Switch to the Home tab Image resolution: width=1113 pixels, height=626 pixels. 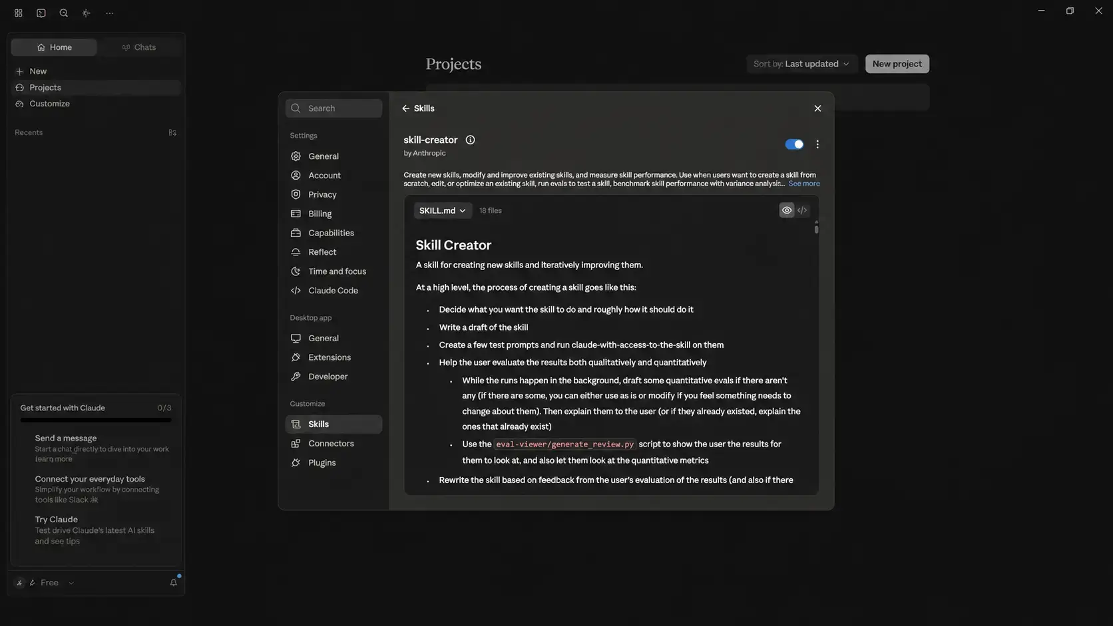54,47
